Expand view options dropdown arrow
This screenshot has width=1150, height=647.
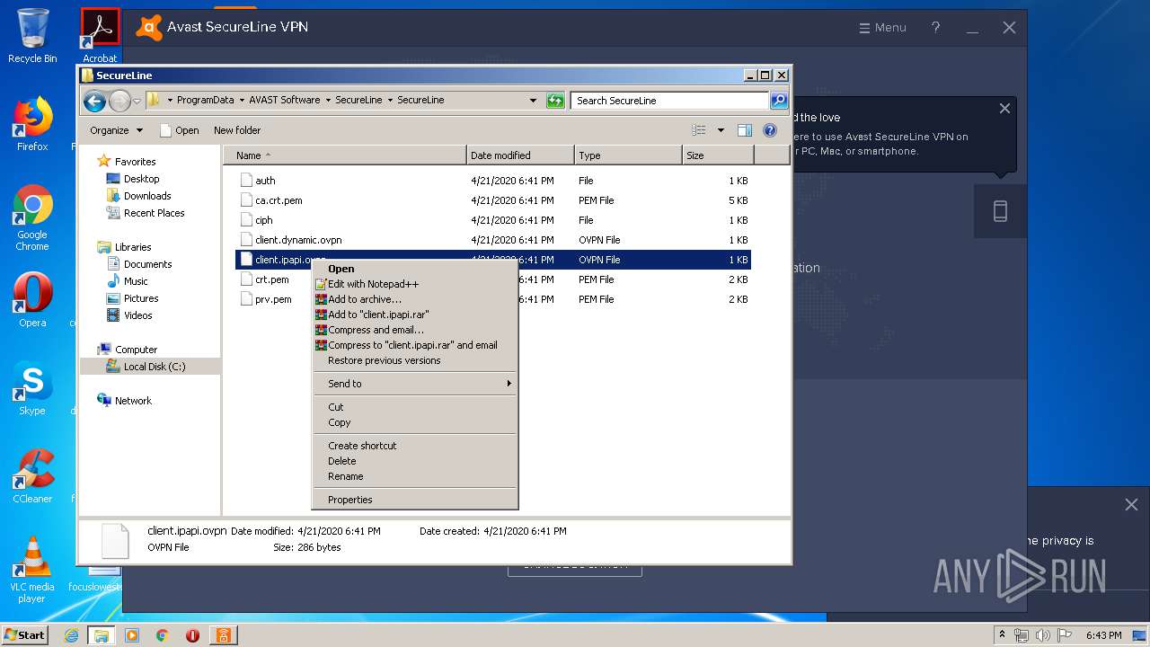point(721,130)
